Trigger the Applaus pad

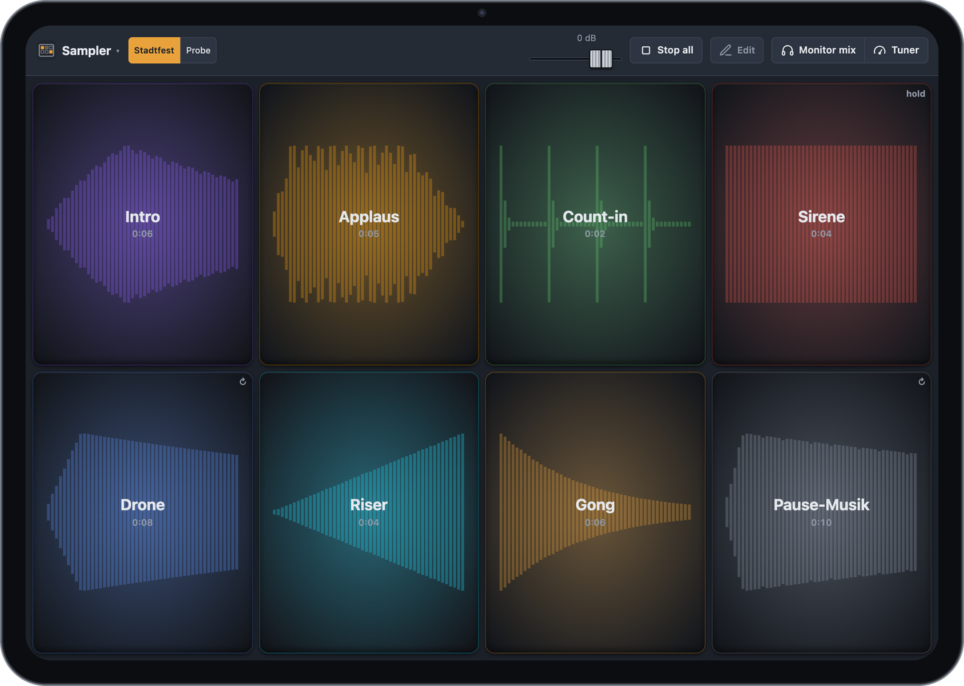pyautogui.click(x=369, y=225)
